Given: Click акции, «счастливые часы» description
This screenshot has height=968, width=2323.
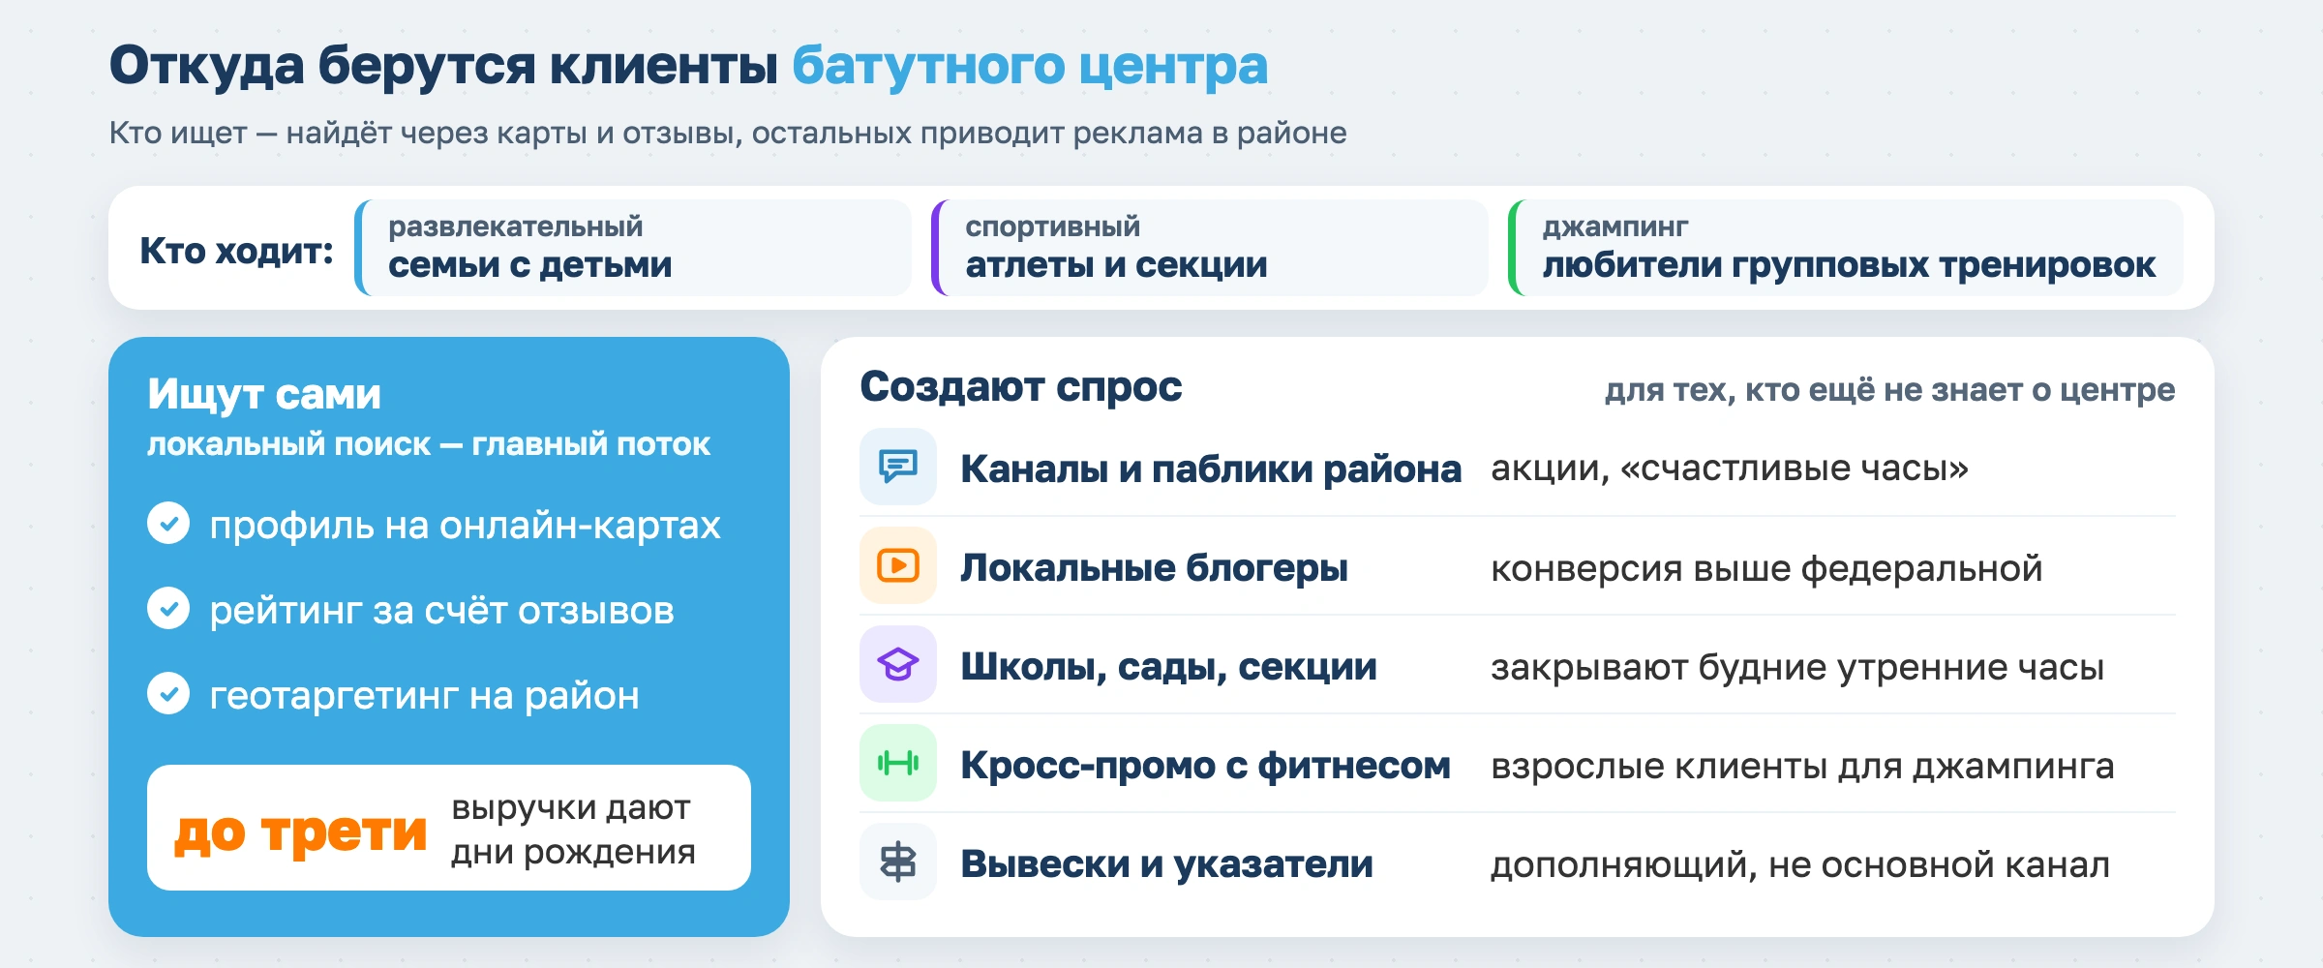Looking at the screenshot, I should (1730, 469).
